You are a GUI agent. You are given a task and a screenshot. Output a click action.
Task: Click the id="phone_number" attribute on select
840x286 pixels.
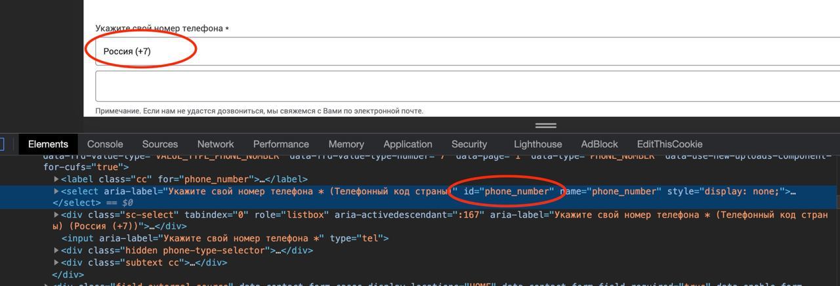[509, 191]
